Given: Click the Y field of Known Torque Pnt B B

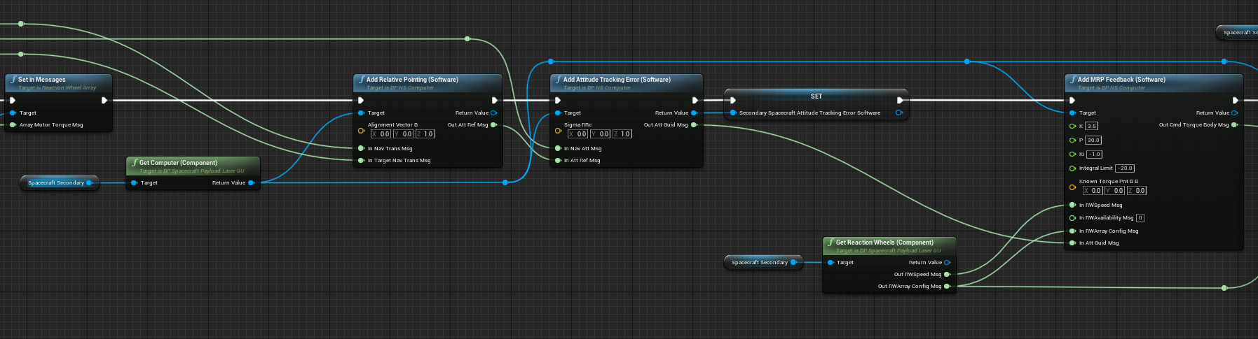Looking at the screenshot, I should coord(1116,191).
